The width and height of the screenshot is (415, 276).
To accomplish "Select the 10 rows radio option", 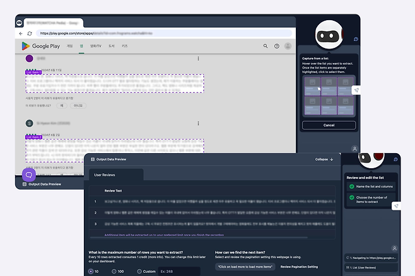I will (92, 271).
